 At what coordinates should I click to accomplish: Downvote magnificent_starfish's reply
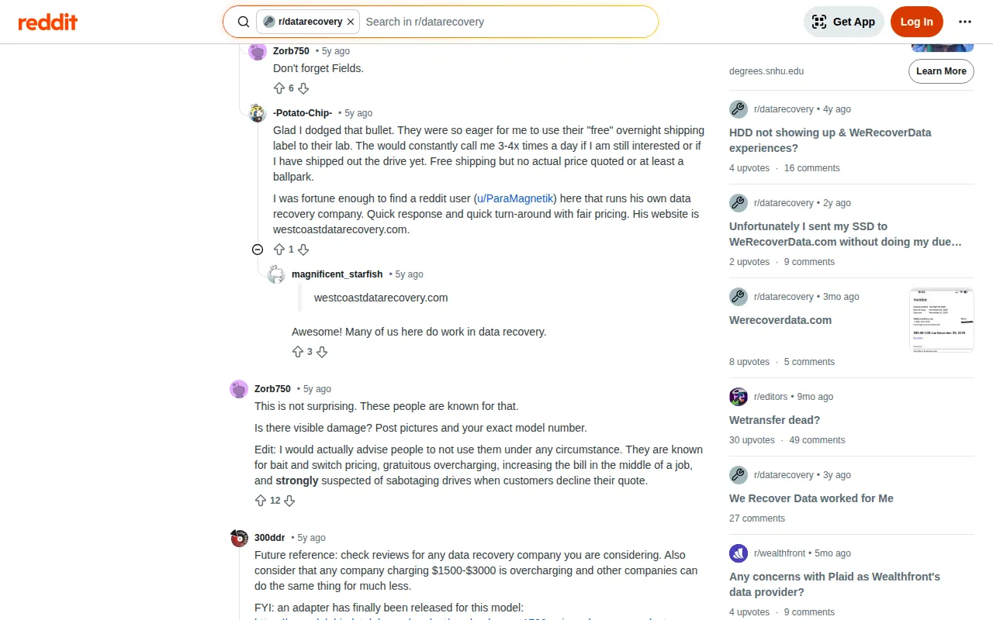point(322,352)
